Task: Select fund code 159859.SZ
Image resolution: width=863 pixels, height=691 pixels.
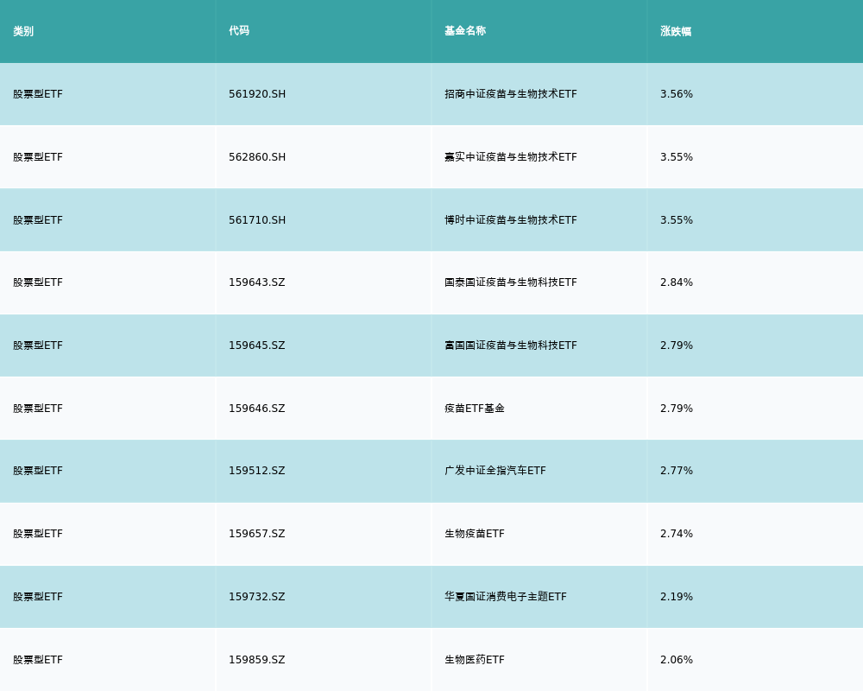Action: (x=257, y=660)
